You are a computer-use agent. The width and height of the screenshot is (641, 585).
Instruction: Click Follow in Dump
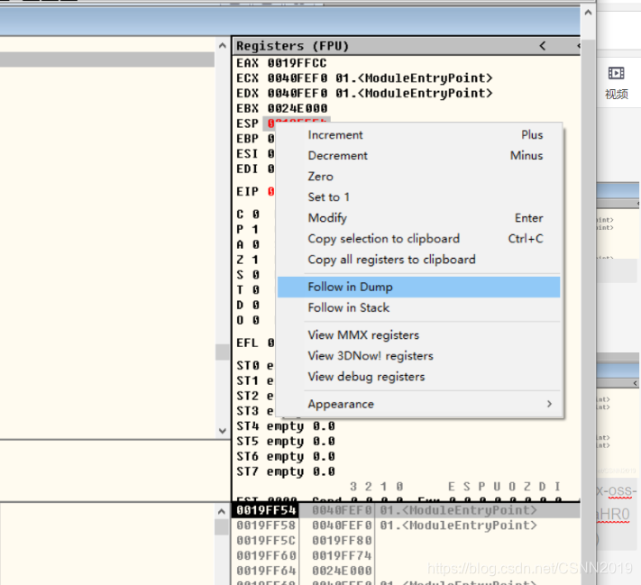pos(418,287)
